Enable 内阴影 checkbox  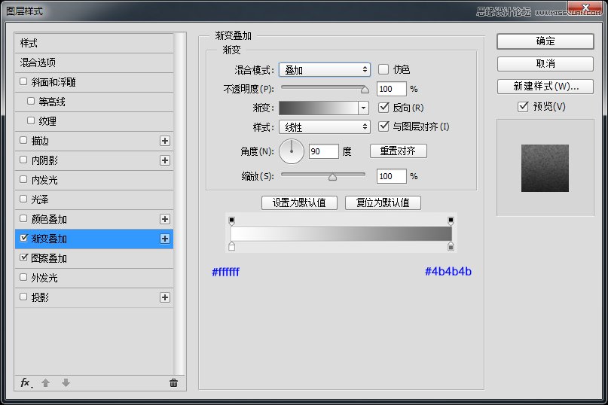(x=23, y=160)
